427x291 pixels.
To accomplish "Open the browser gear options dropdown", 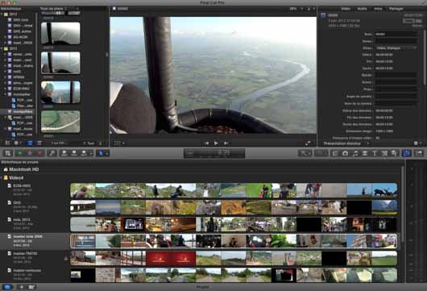I will pyautogui.click(x=18, y=143).
